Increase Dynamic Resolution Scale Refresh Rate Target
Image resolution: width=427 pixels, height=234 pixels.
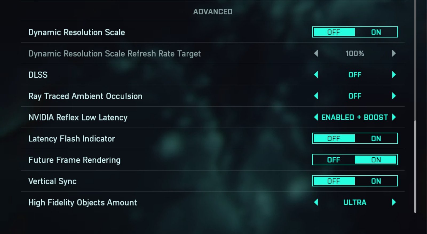click(394, 53)
